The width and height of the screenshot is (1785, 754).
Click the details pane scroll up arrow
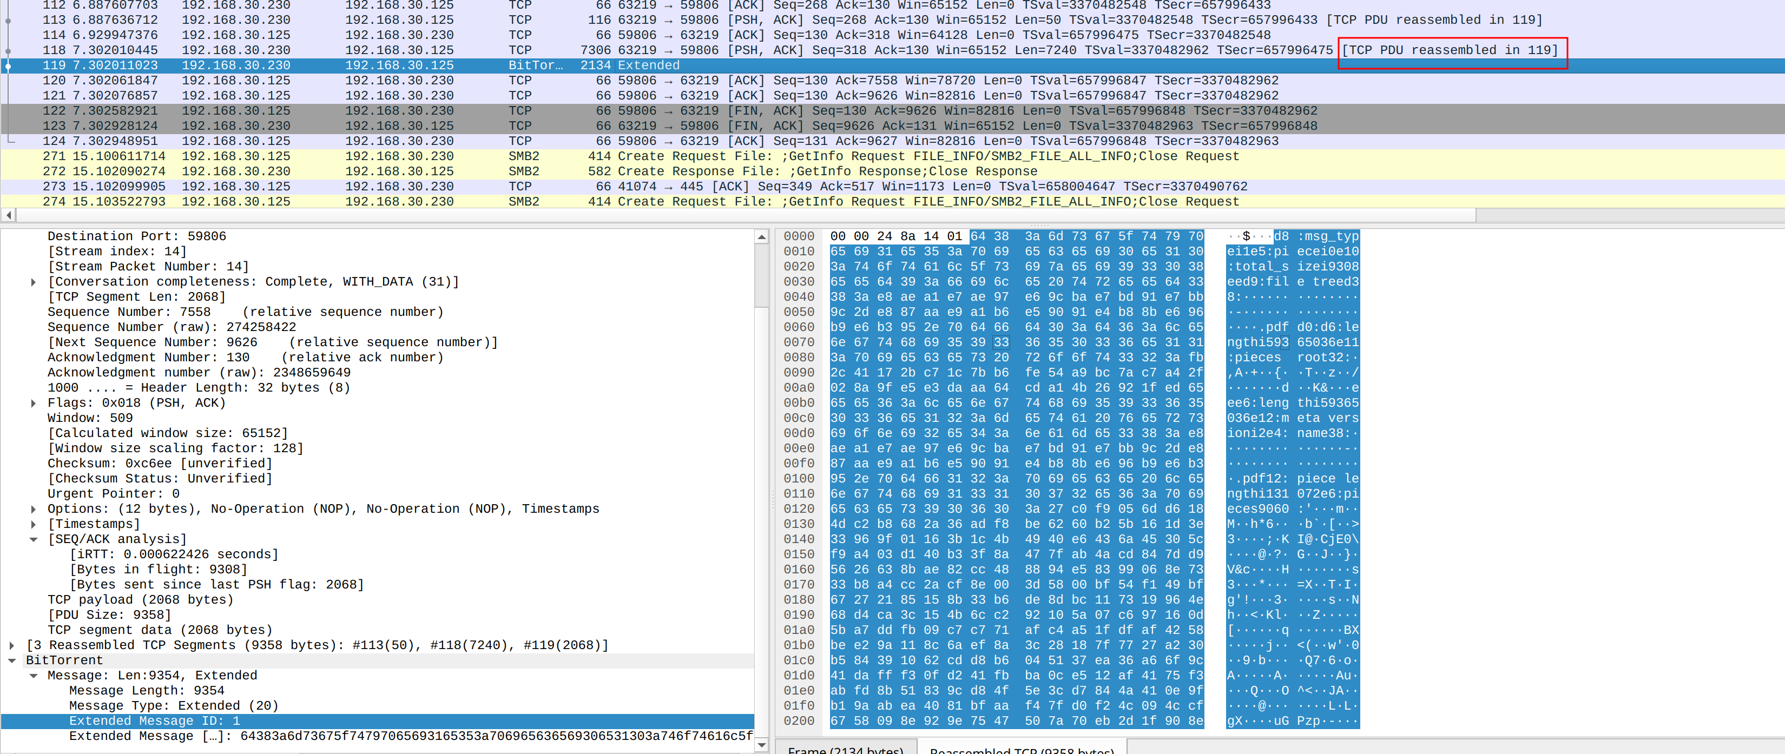click(x=761, y=237)
